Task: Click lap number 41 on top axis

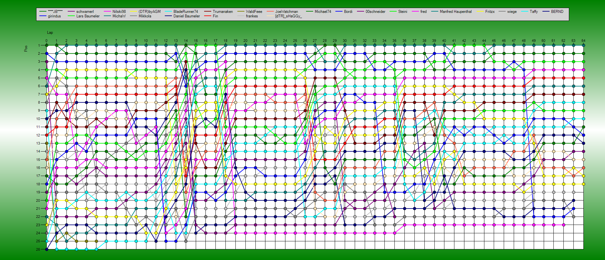Action: 454,41
